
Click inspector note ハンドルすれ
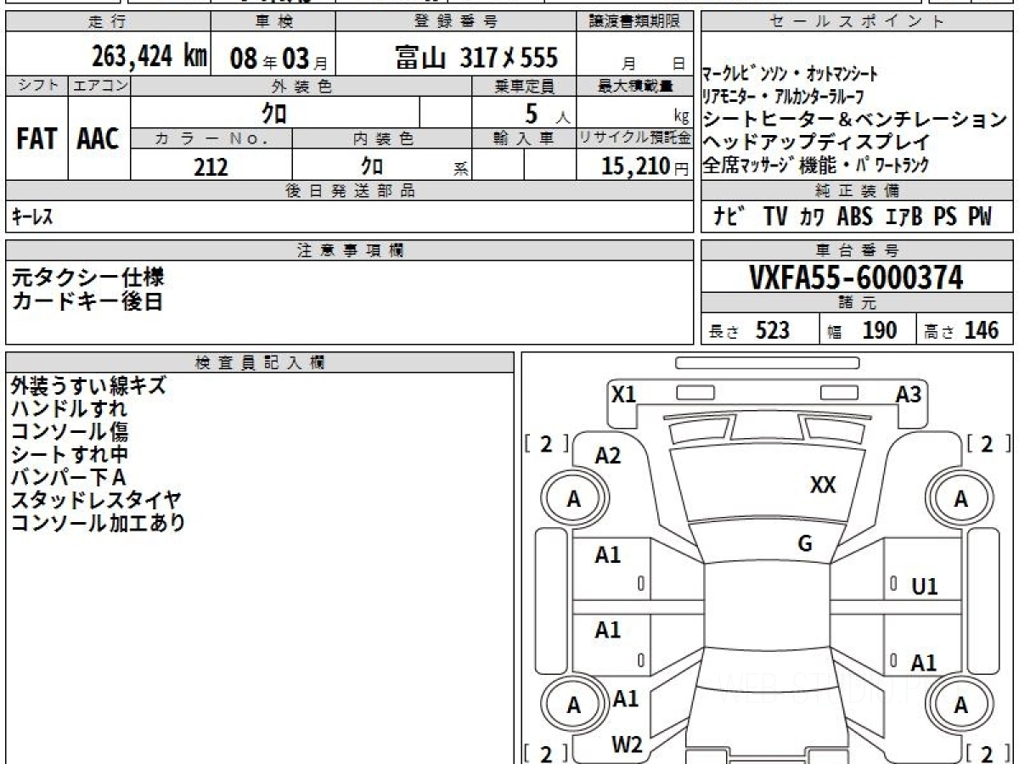pyautogui.click(x=69, y=408)
